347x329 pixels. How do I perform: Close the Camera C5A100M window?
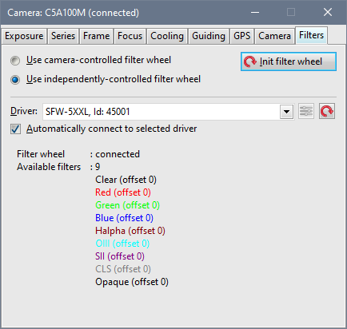click(328, 12)
